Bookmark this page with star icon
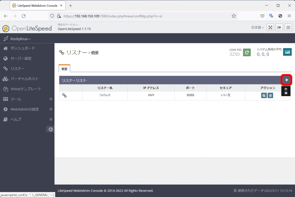 (x=234, y=16)
